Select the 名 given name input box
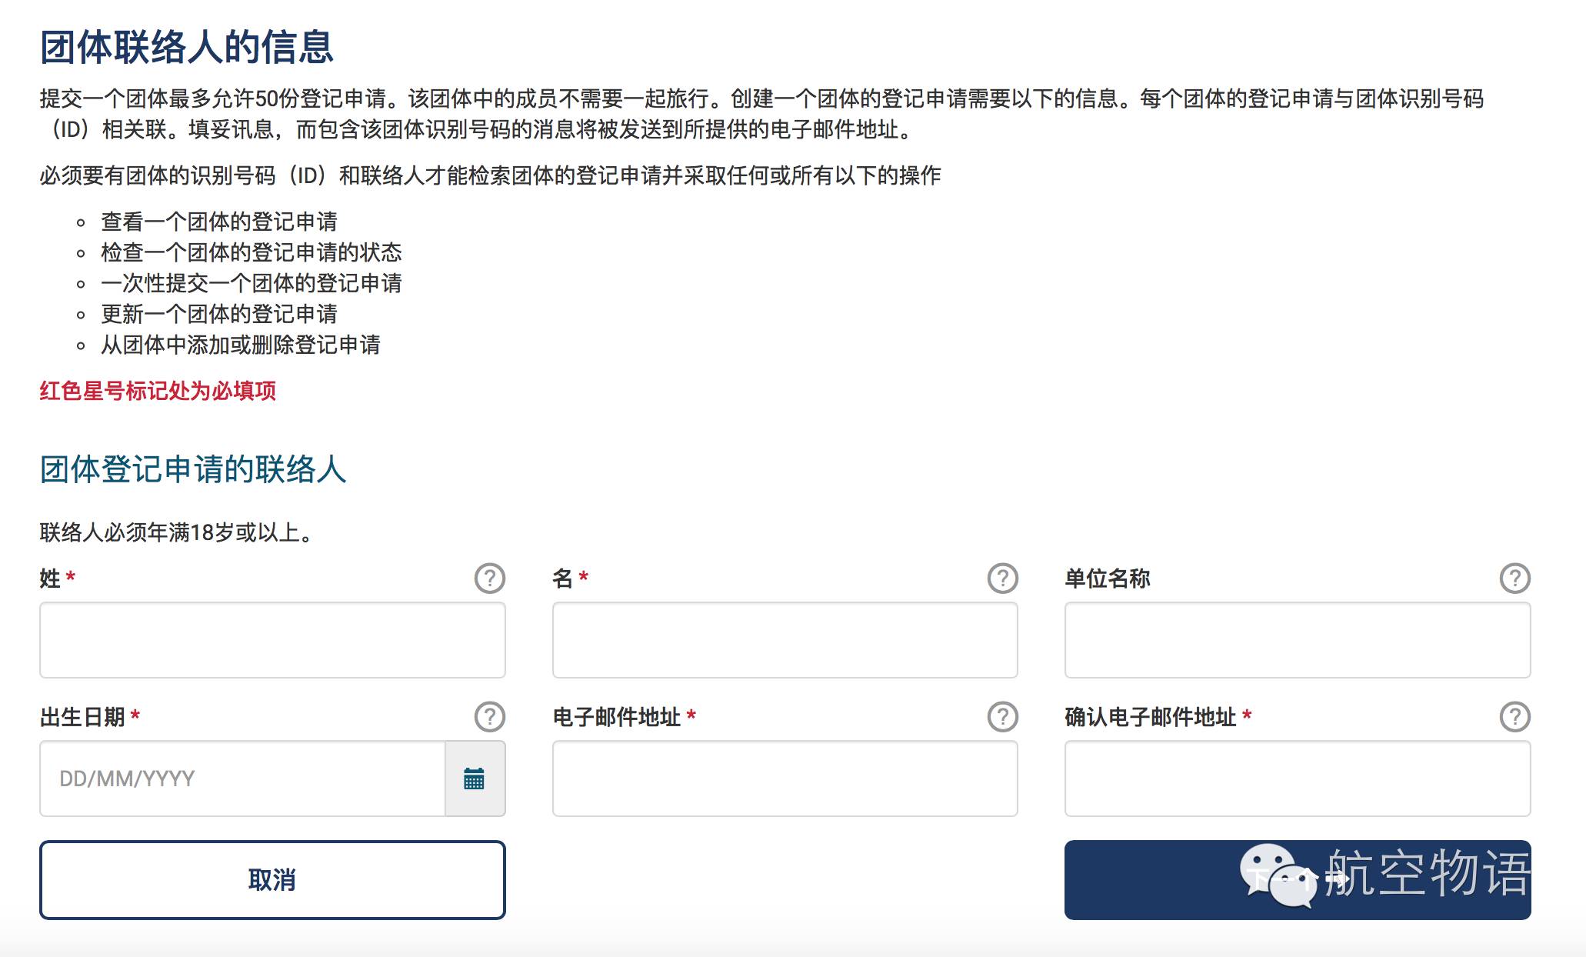 coord(785,640)
